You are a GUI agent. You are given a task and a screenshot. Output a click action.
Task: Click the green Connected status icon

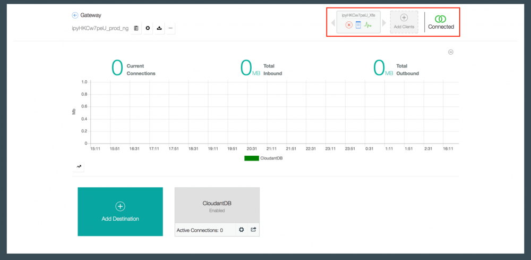tap(441, 19)
